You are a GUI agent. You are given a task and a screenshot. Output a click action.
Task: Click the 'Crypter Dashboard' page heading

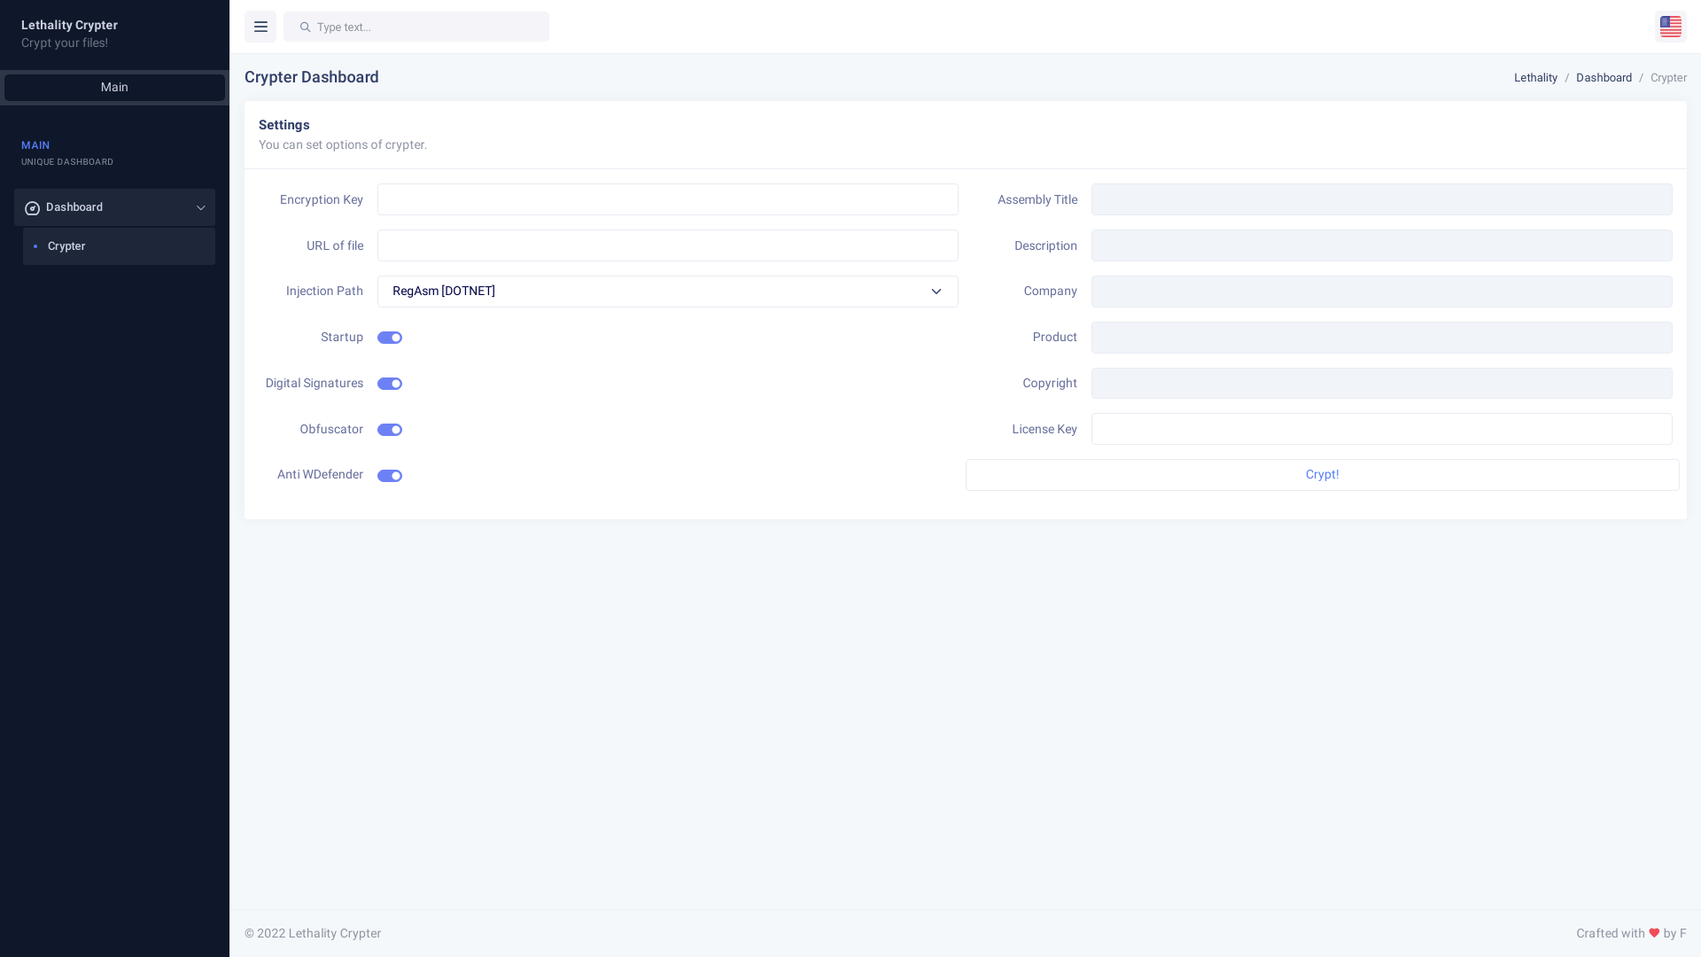point(312,77)
